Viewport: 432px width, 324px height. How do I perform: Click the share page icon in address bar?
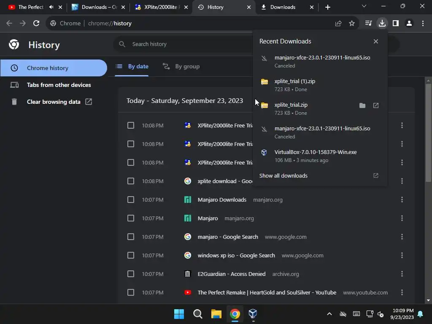(x=338, y=24)
